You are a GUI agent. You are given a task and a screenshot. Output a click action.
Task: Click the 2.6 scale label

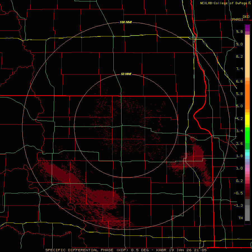[x=239, y=144]
